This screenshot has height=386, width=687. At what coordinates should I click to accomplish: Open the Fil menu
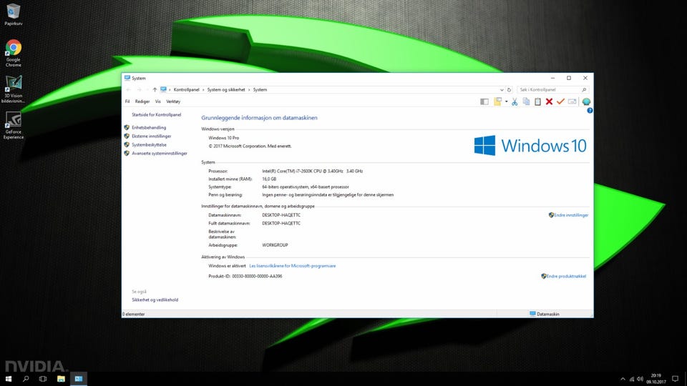[127, 102]
